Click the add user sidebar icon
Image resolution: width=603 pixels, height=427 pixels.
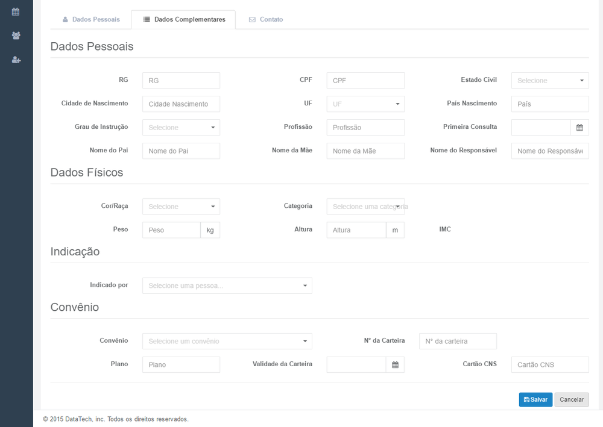tap(16, 60)
